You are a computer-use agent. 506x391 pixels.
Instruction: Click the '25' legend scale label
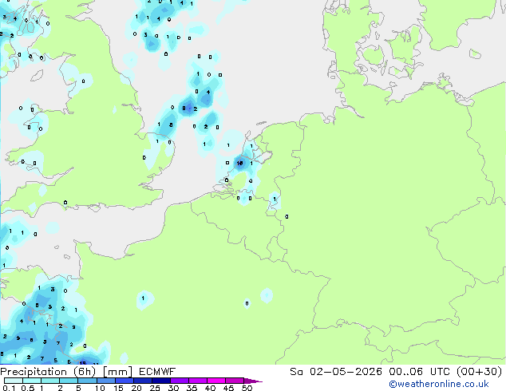point(155,388)
